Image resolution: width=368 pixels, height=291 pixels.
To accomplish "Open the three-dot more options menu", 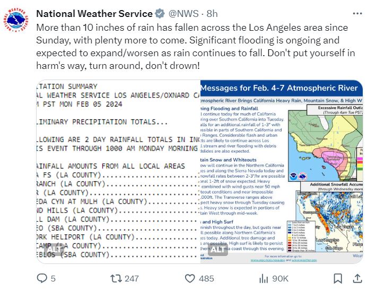I will (357, 14).
